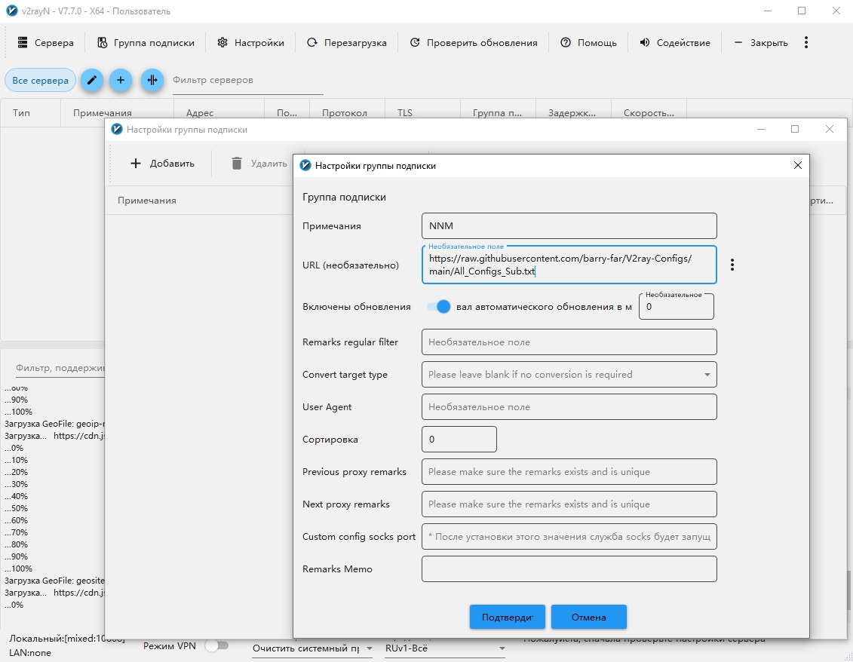
Task: Open the three-dot overflow menu in main toolbar
Action: pyautogui.click(x=806, y=42)
